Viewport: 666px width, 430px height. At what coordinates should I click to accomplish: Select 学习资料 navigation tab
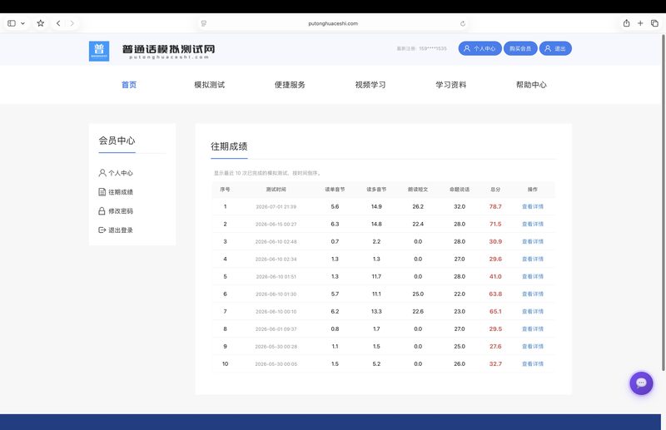450,85
